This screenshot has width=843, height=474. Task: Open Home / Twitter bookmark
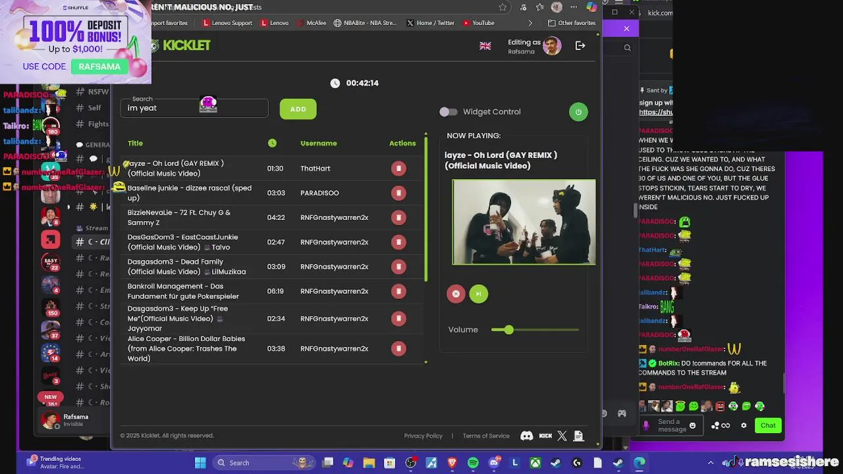[431, 23]
